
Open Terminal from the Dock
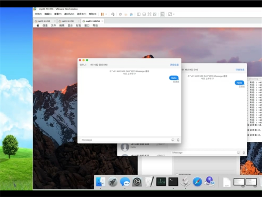tap(173, 182)
